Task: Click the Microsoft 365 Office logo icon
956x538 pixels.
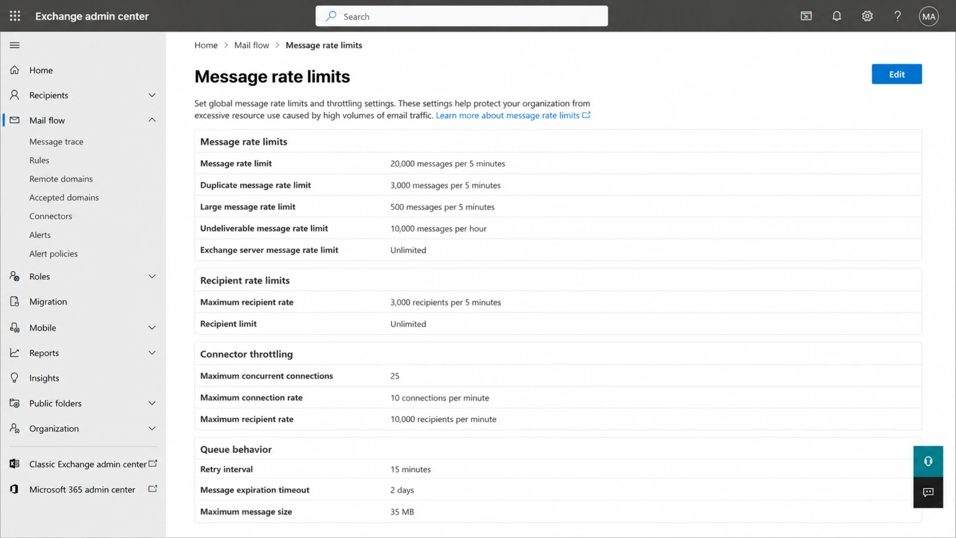Action: [x=14, y=489]
